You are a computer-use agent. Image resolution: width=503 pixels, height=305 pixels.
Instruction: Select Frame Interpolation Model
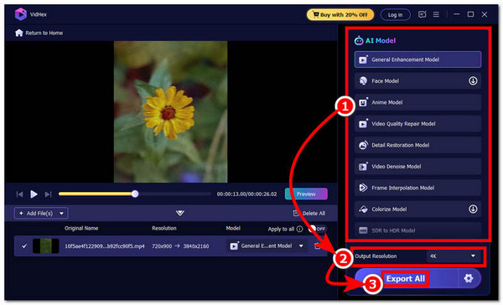click(417, 188)
